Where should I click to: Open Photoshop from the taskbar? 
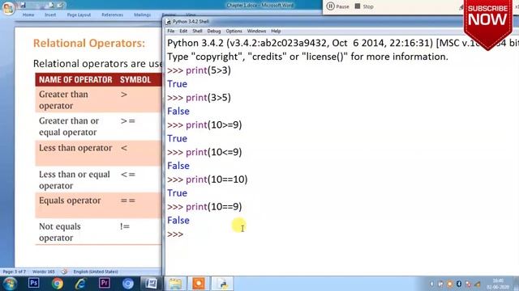pyautogui.click(x=33, y=283)
